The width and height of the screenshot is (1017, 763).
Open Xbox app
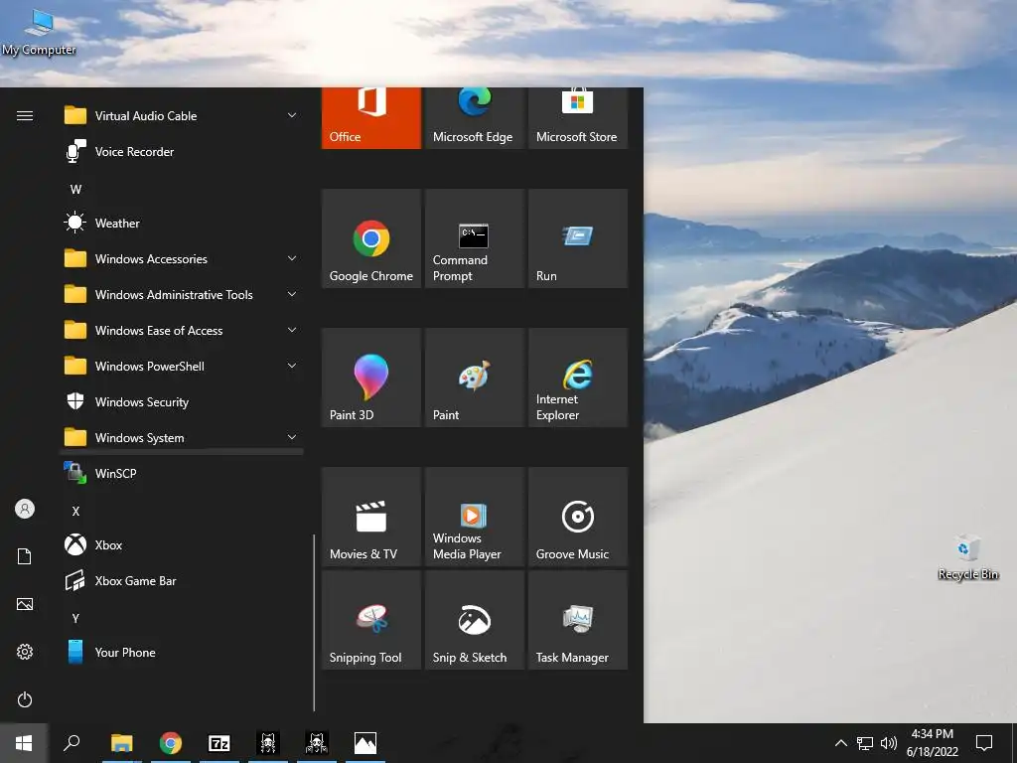point(181,545)
